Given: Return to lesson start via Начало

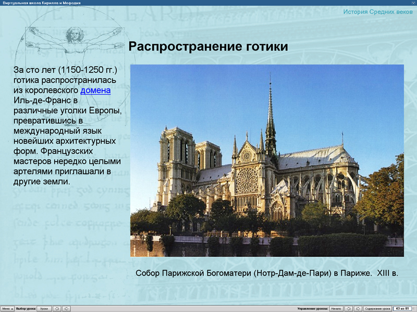Looking at the screenshot, I should tap(337, 307).
